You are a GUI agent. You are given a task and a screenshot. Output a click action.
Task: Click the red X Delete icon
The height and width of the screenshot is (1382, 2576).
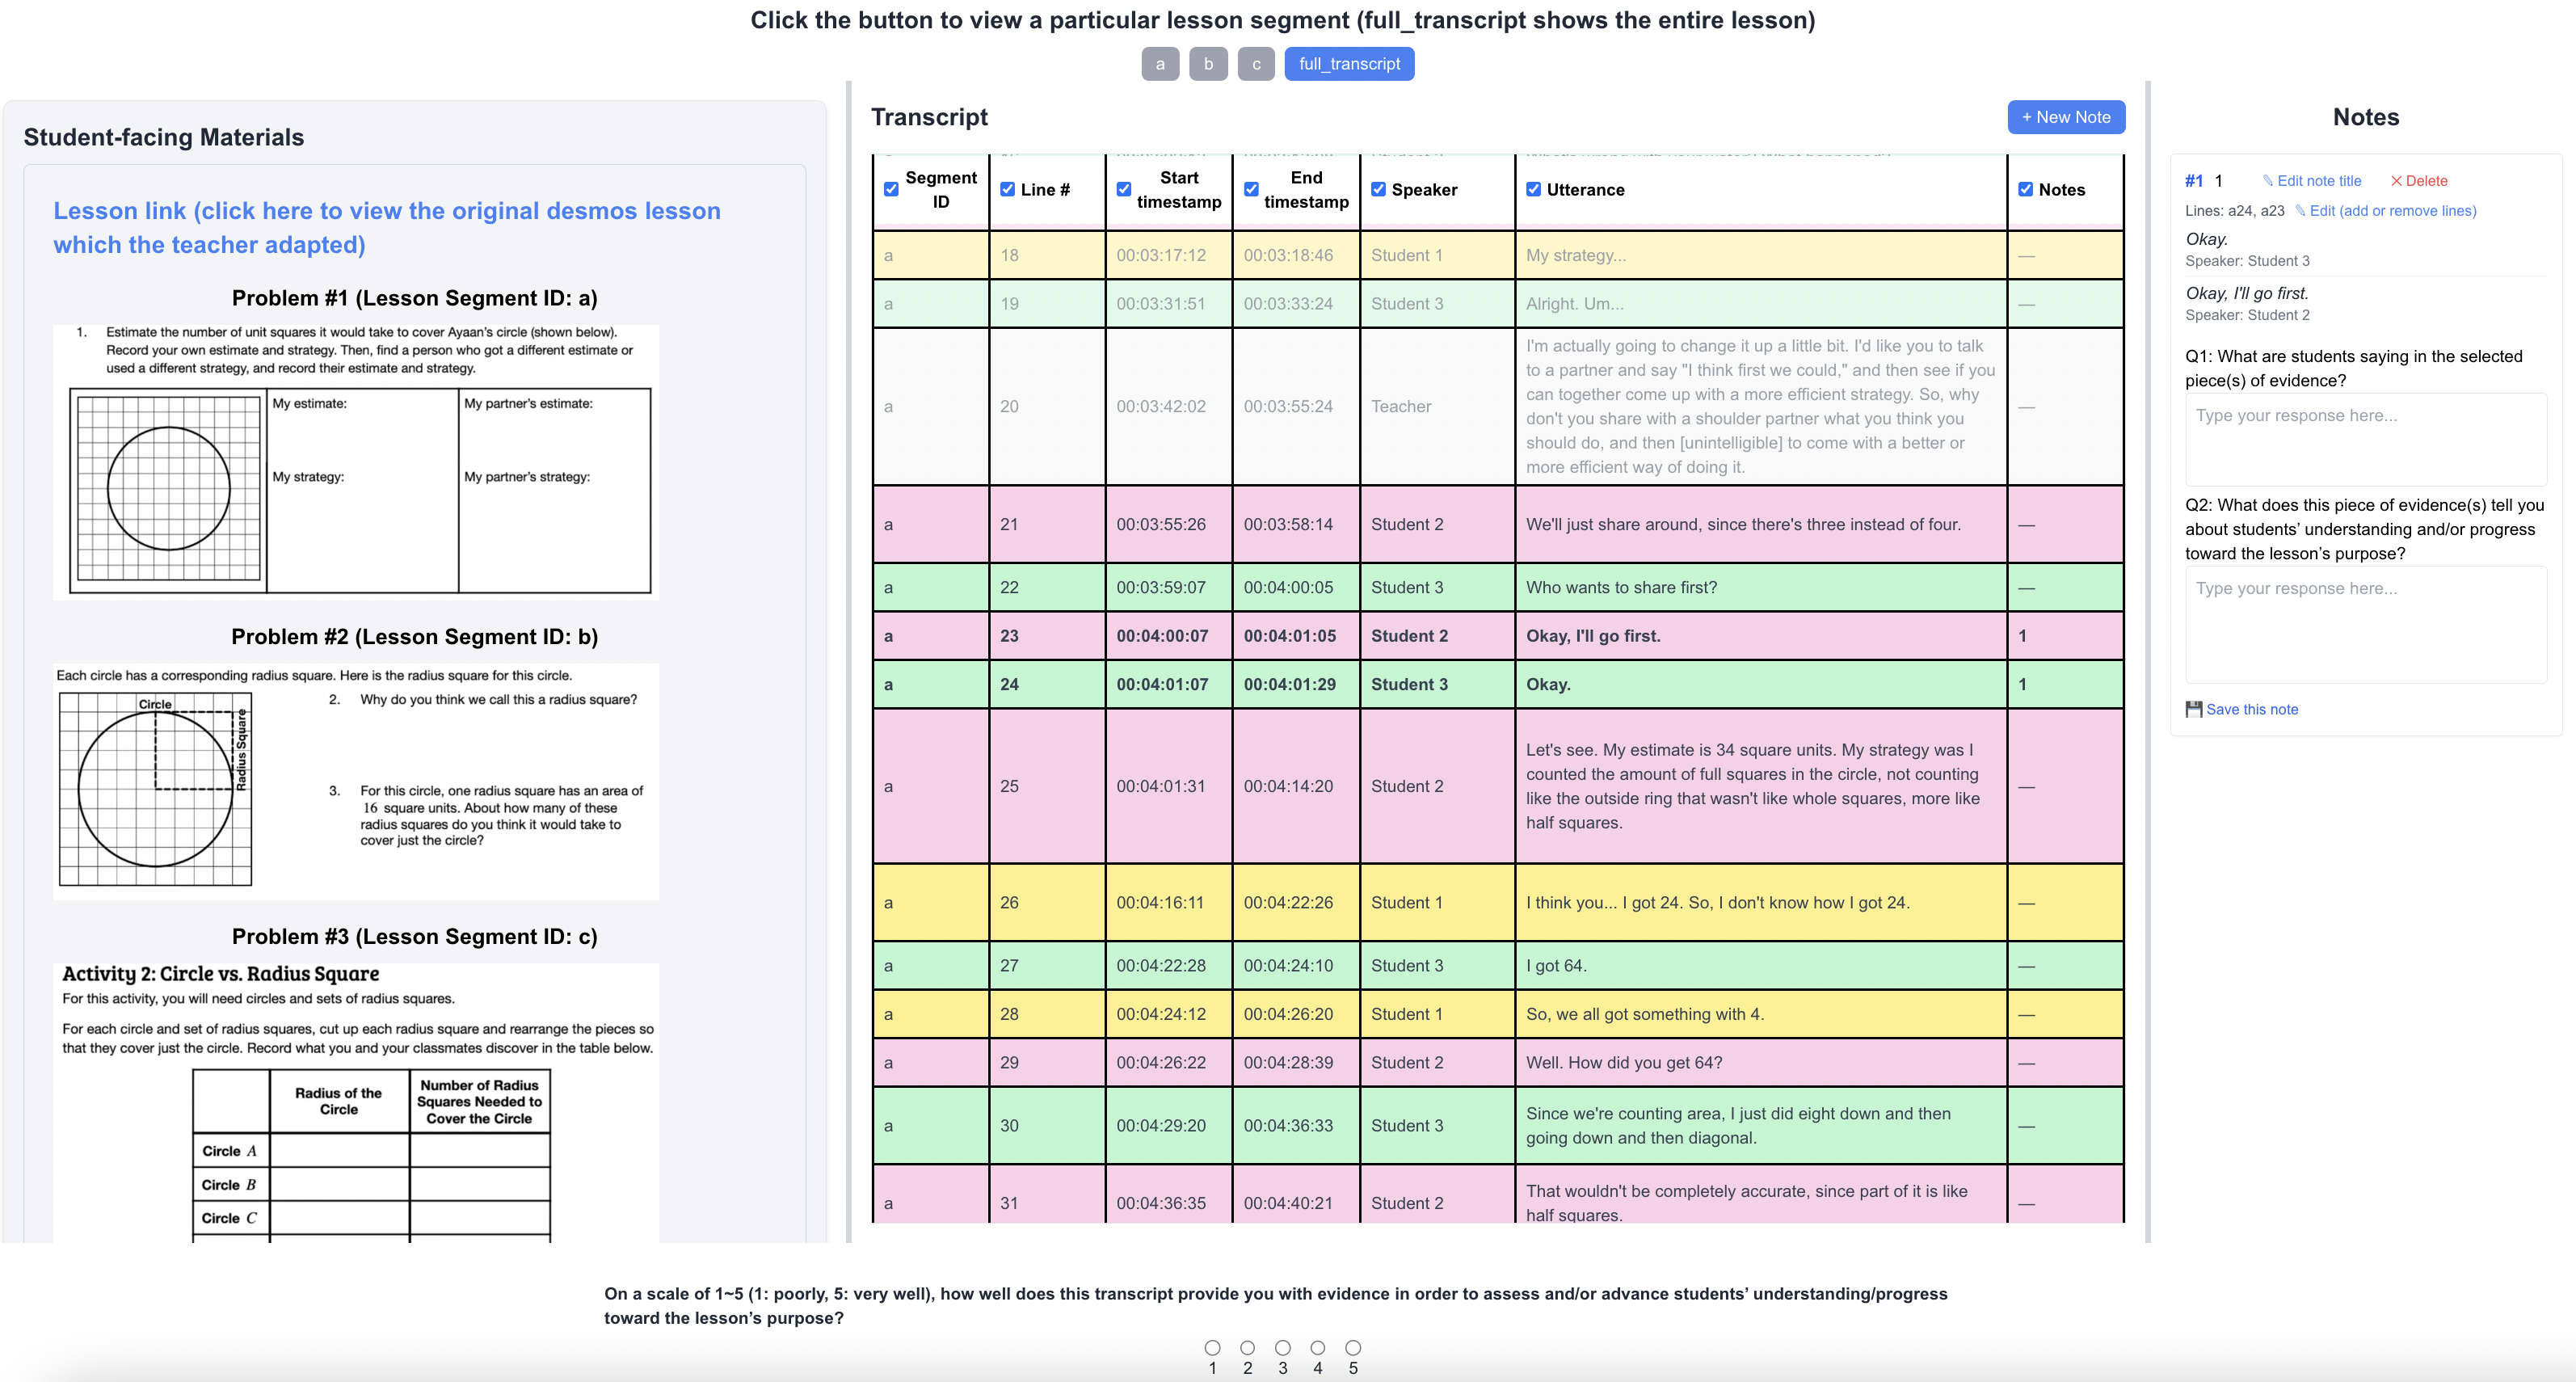click(x=2396, y=181)
